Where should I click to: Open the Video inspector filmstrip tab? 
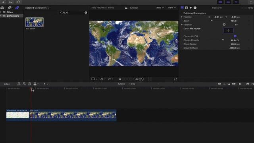[x=187, y=8]
